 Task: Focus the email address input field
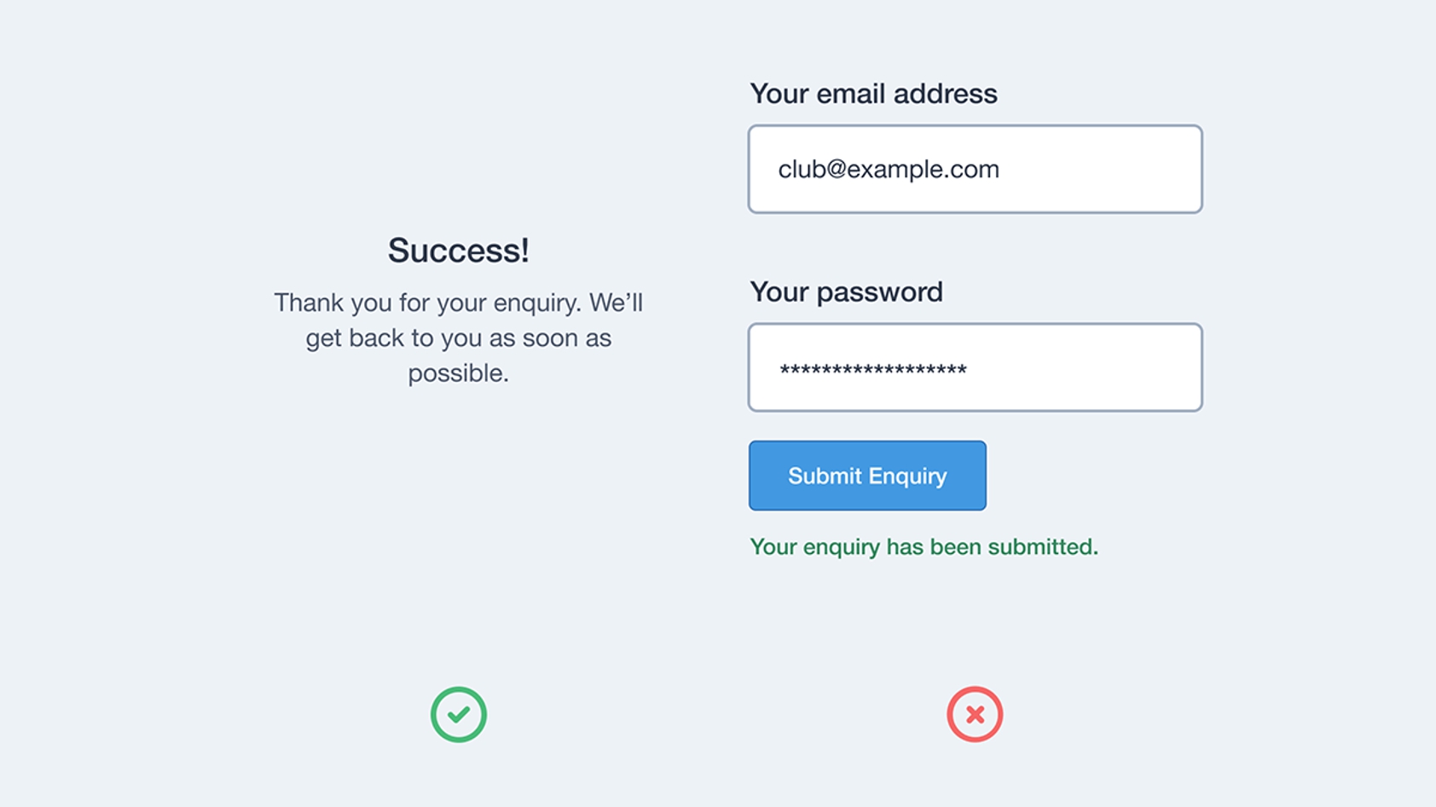coord(975,169)
